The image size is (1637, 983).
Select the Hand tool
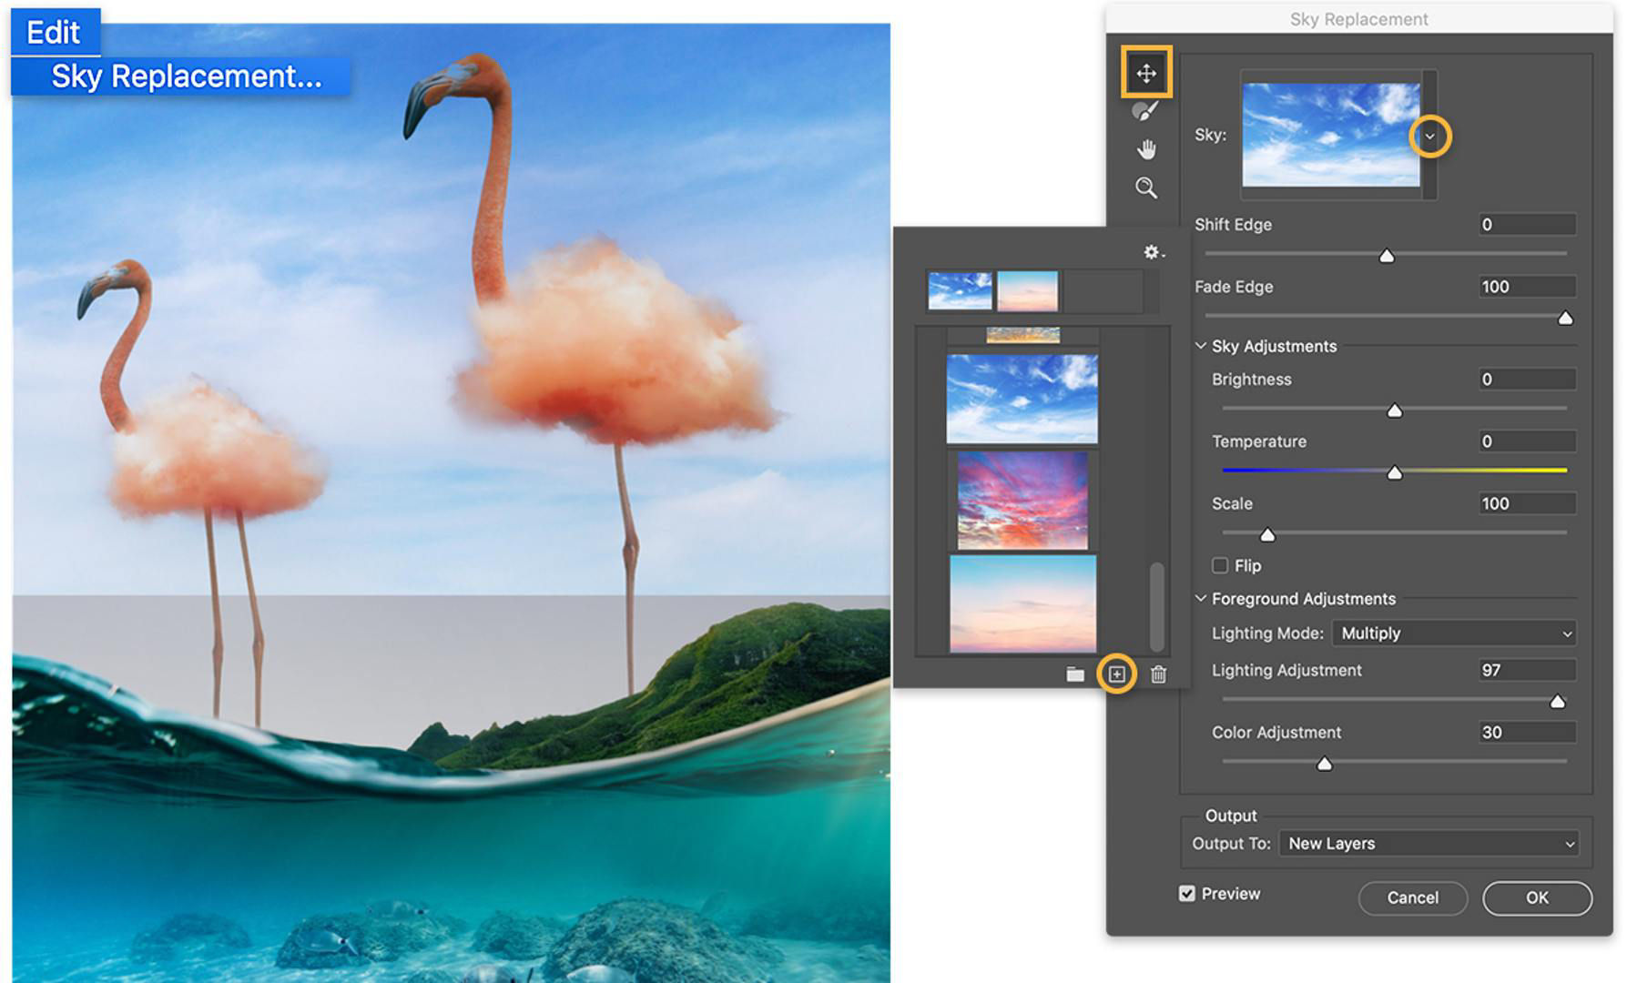coord(1148,148)
